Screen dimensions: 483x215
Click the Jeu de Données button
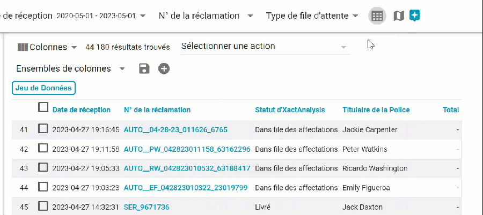(44, 88)
